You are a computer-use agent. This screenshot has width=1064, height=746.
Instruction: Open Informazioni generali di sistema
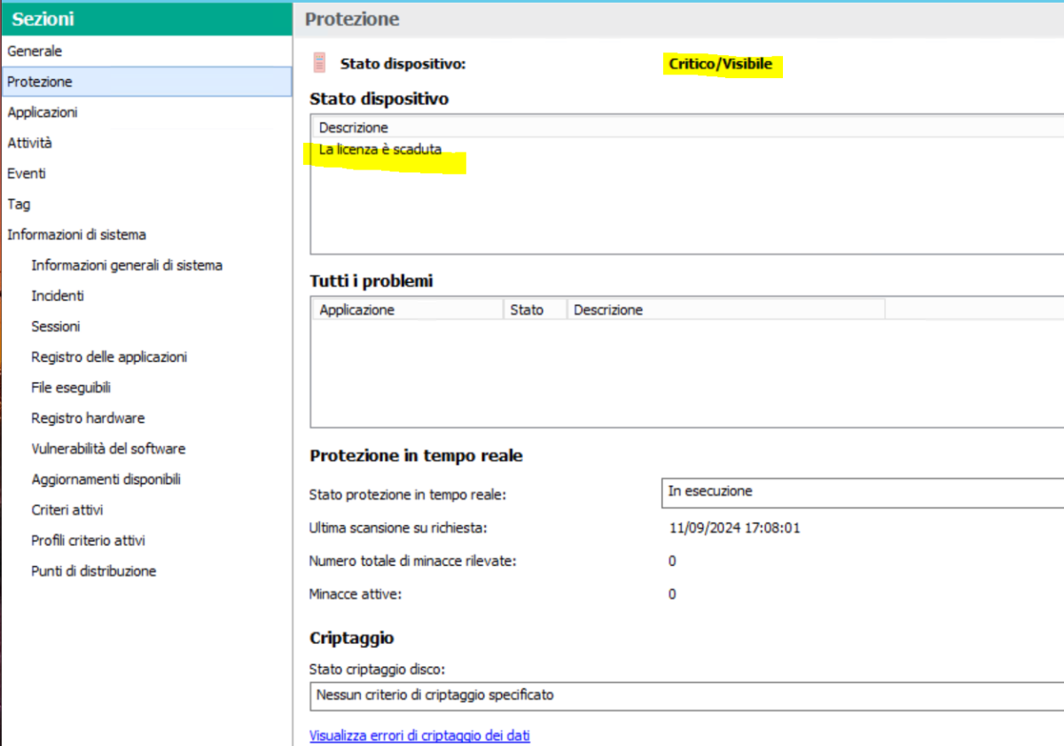(127, 265)
